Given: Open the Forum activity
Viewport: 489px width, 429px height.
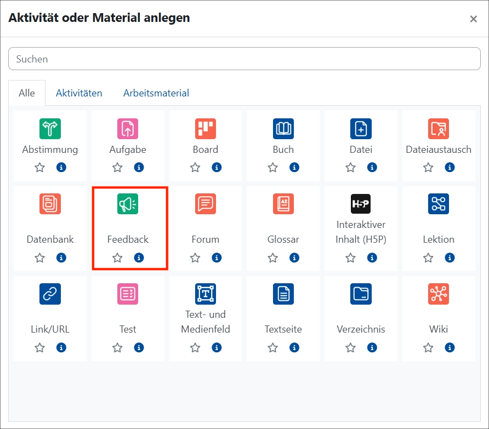Looking at the screenshot, I should tap(206, 203).
